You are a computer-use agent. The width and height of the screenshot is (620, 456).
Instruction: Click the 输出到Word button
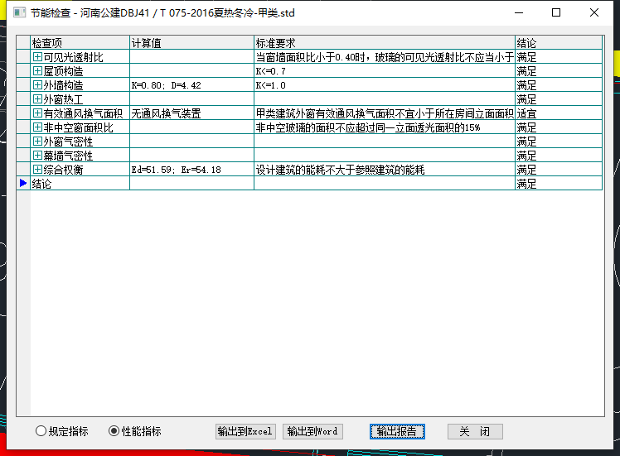click(x=312, y=431)
